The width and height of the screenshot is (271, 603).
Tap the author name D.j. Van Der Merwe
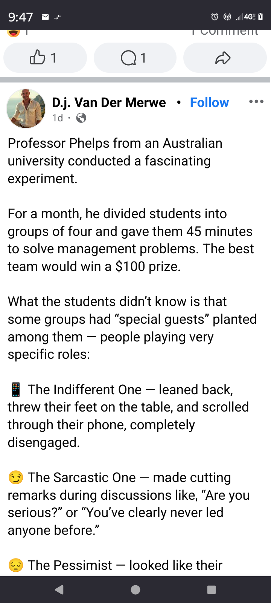pos(109,103)
